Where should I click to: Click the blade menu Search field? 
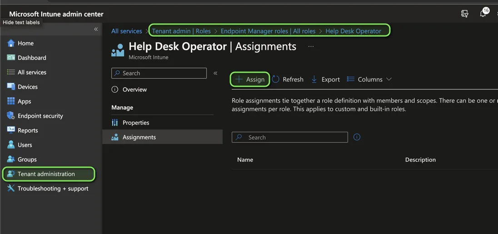[x=159, y=73]
